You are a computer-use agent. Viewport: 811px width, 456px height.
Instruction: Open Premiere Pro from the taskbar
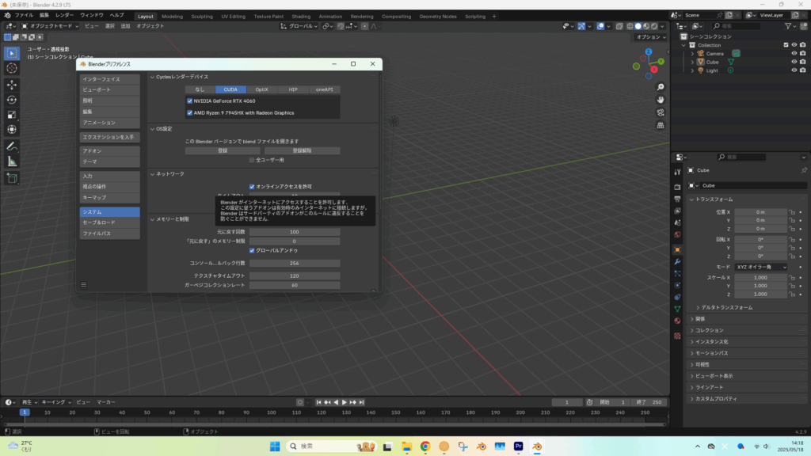coord(518,446)
